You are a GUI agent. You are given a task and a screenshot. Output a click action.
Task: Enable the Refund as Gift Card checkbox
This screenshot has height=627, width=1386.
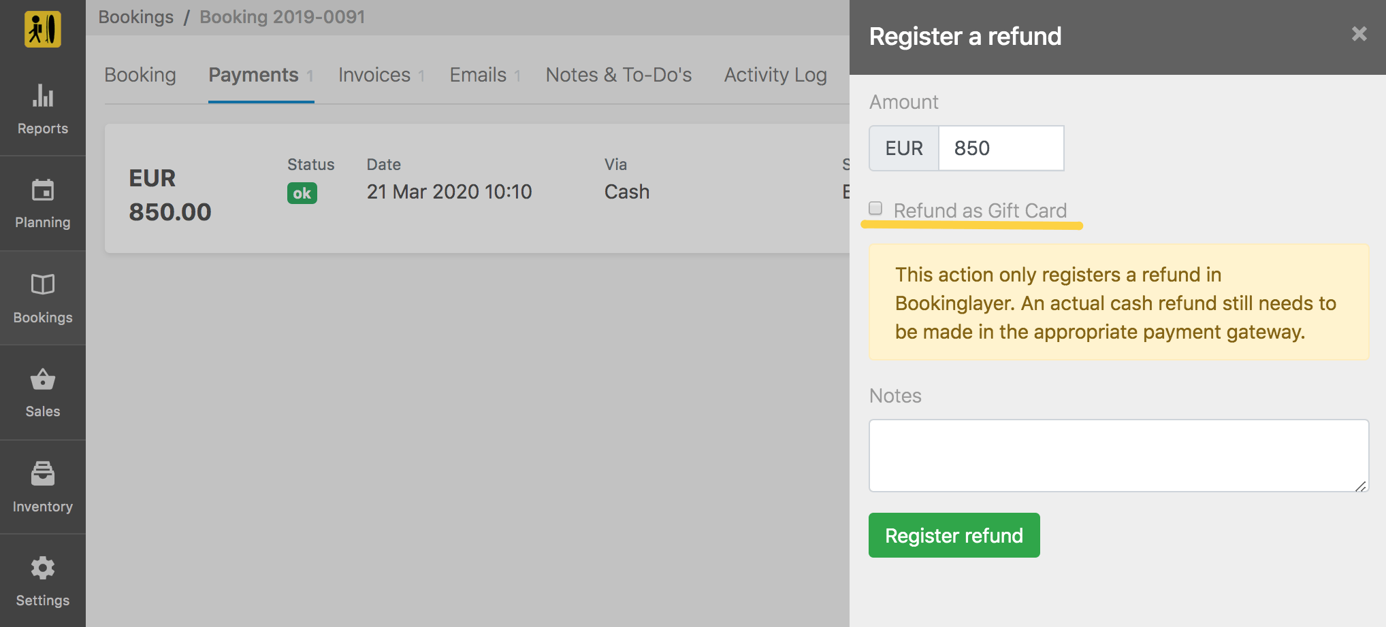[875, 208]
